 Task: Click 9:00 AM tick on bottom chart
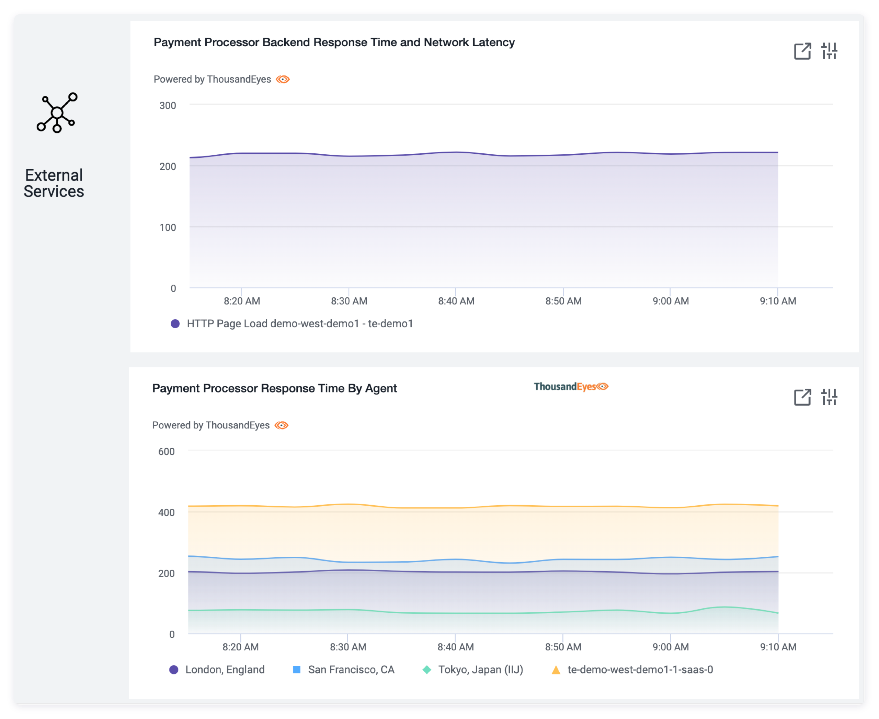pyautogui.click(x=671, y=647)
